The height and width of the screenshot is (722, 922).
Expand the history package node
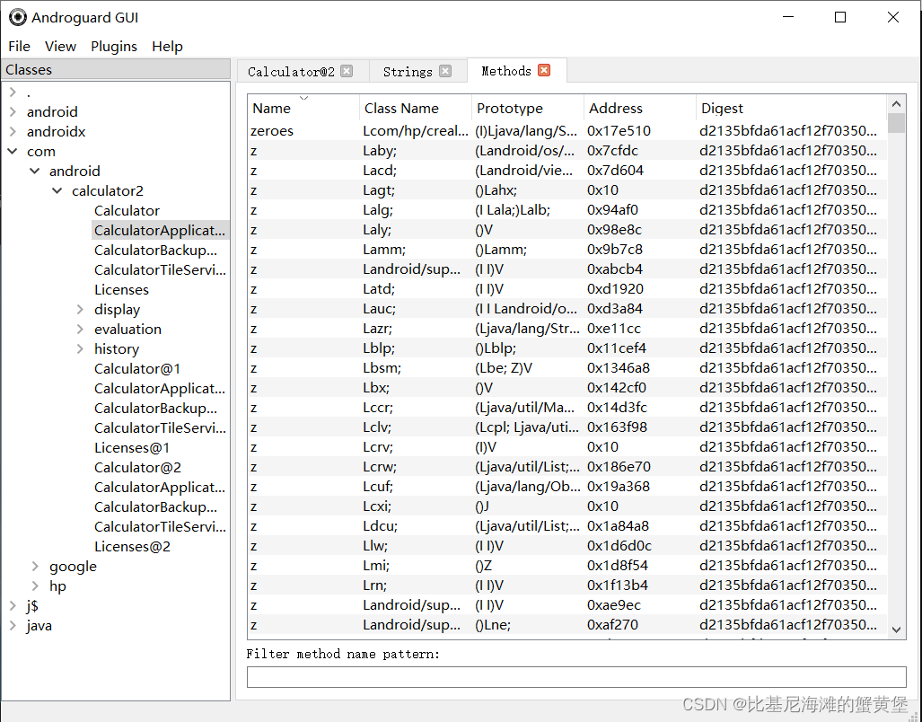tap(79, 348)
